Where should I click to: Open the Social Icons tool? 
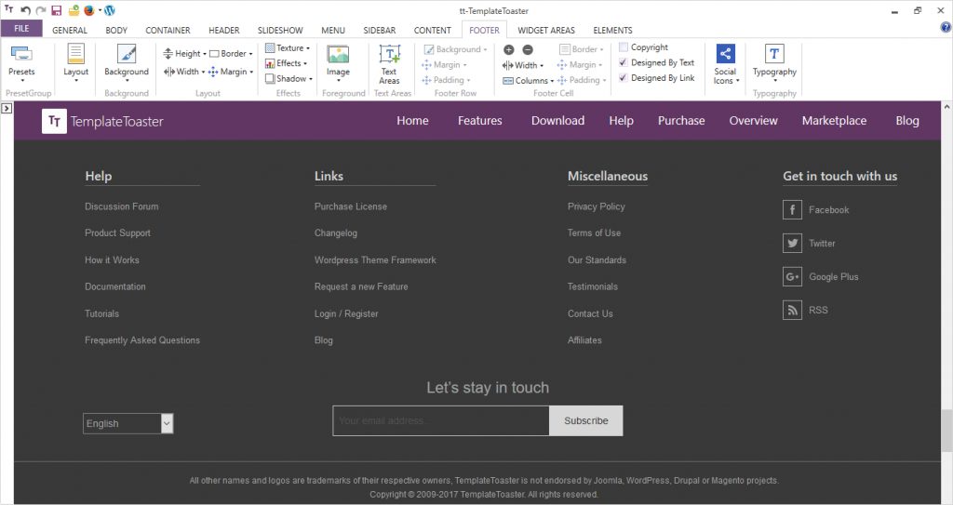pos(725,63)
